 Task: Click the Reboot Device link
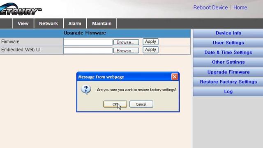tap(210, 7)
